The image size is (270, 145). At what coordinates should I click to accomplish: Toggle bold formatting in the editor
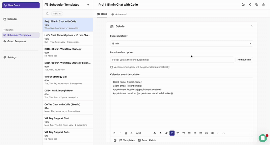pyautogui.click(x=114, y=133)
